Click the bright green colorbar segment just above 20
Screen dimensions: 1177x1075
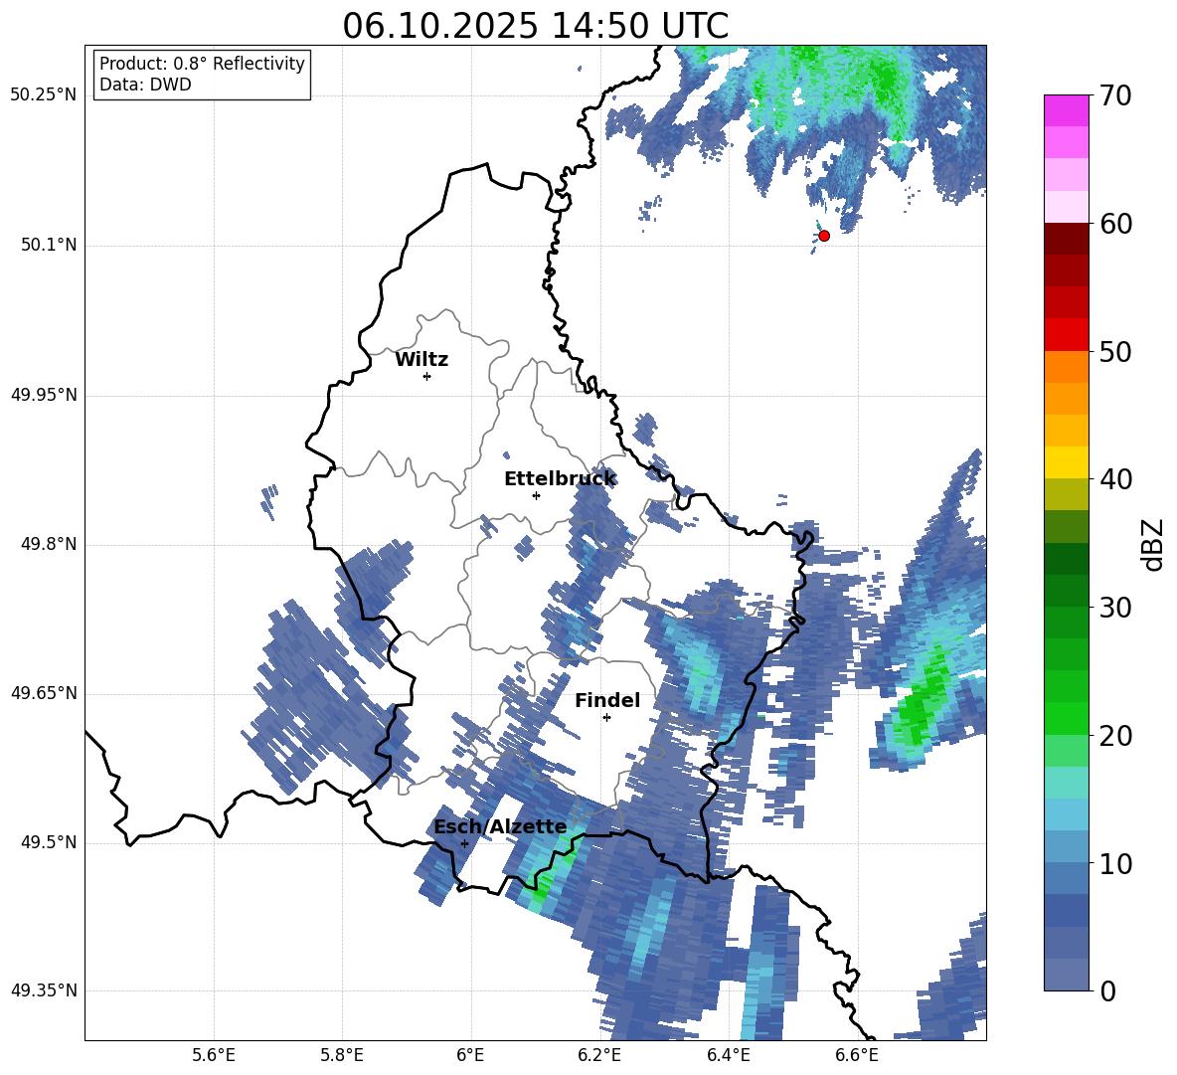point(1066,718)
